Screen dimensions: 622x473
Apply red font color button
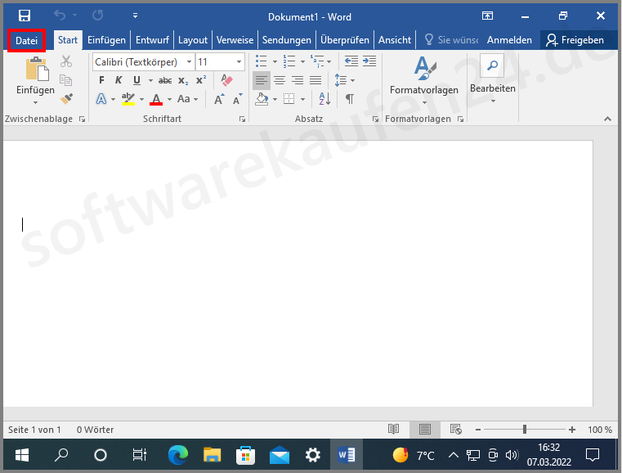[x=156, y=99]
